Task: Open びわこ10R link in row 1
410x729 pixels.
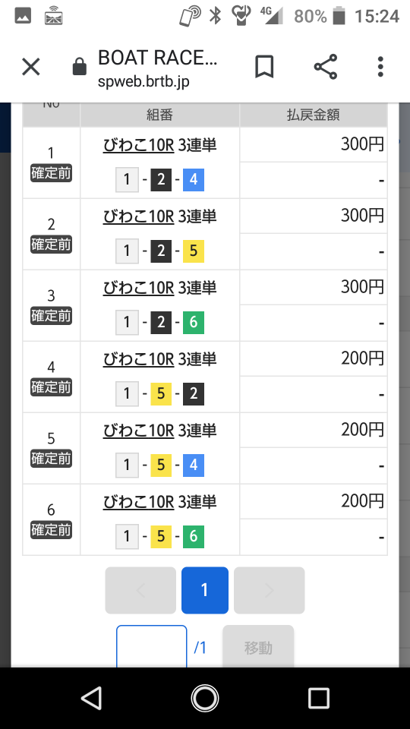Action: point(138,145)
